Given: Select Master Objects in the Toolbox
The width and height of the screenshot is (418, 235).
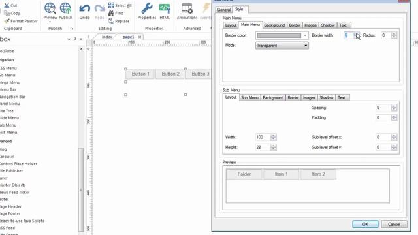Looking at the screenshot, I should (x=13, y=185).
